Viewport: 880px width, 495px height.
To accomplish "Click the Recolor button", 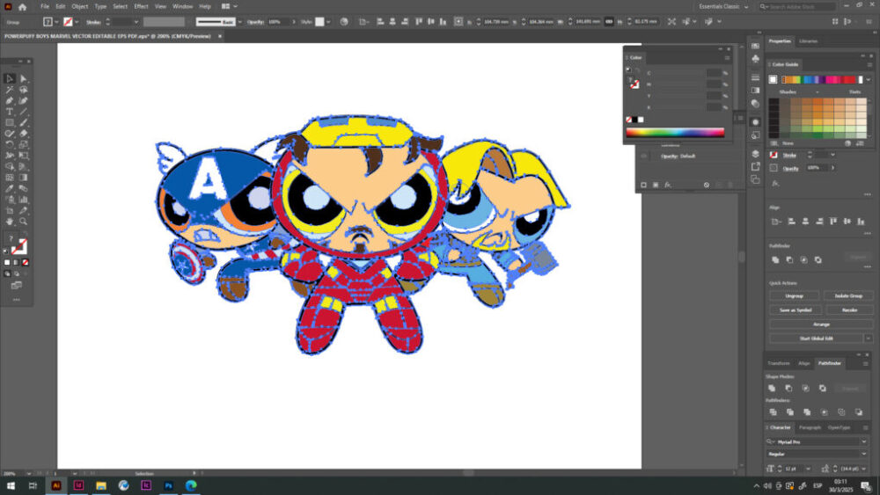I will click(850, 310).
